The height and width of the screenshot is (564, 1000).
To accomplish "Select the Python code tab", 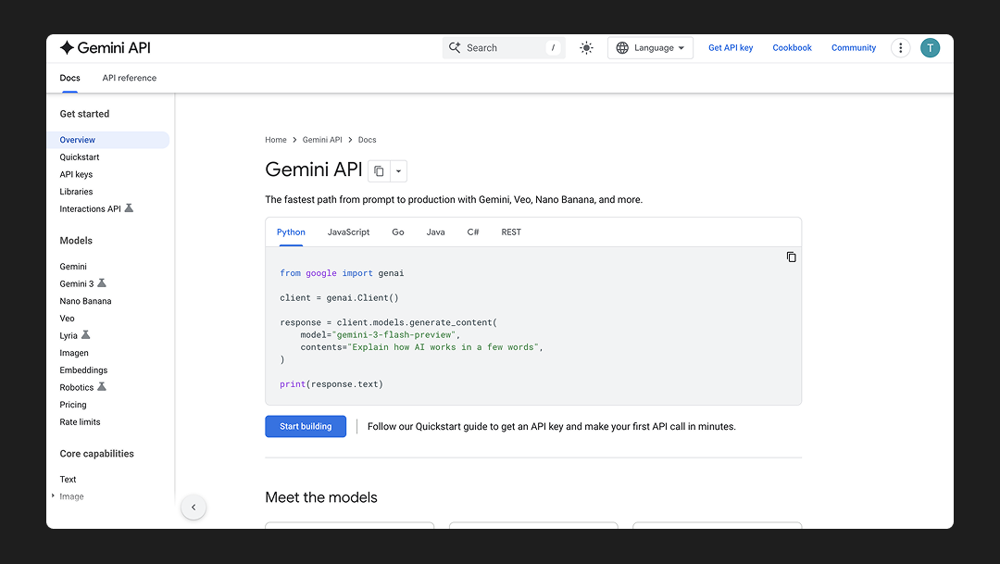I will pyautogui.click(x=291, y=232).
